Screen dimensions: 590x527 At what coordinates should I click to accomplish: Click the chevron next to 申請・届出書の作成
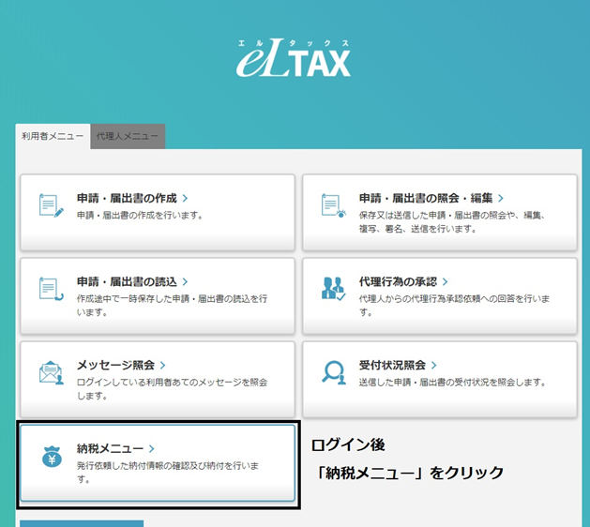[x=185, y=198]
